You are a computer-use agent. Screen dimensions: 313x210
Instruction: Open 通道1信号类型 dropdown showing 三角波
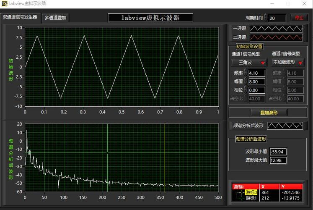[249, 63]
